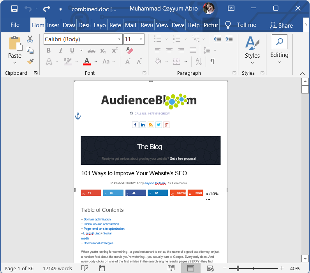This screenshot has width=310, height=273.
Task: Expand font color palette arrow
Action: click(x=96, y=62)
